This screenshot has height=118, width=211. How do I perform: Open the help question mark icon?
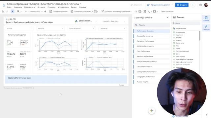click(x=200, y=5)
